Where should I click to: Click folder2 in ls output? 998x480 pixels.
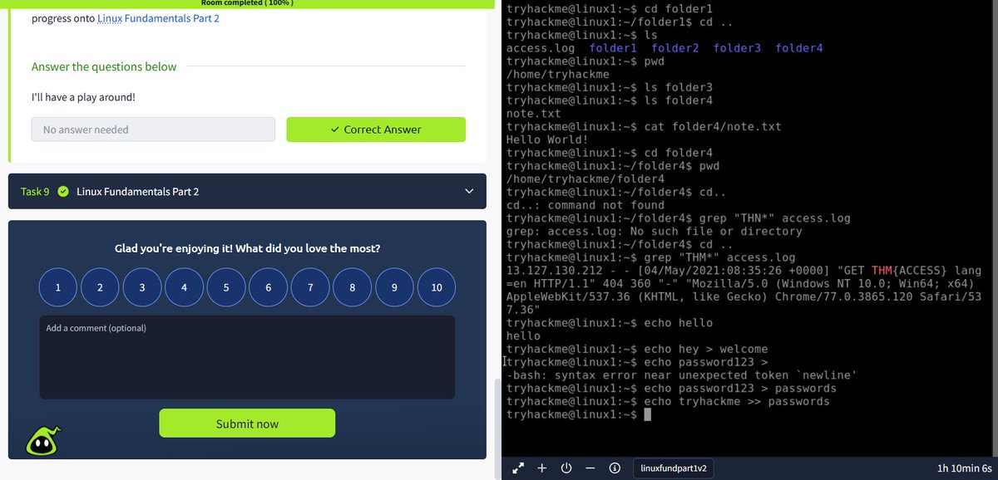(675, 48)
